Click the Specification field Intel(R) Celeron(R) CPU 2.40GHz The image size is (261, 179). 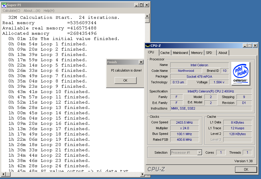coord(211,91)
